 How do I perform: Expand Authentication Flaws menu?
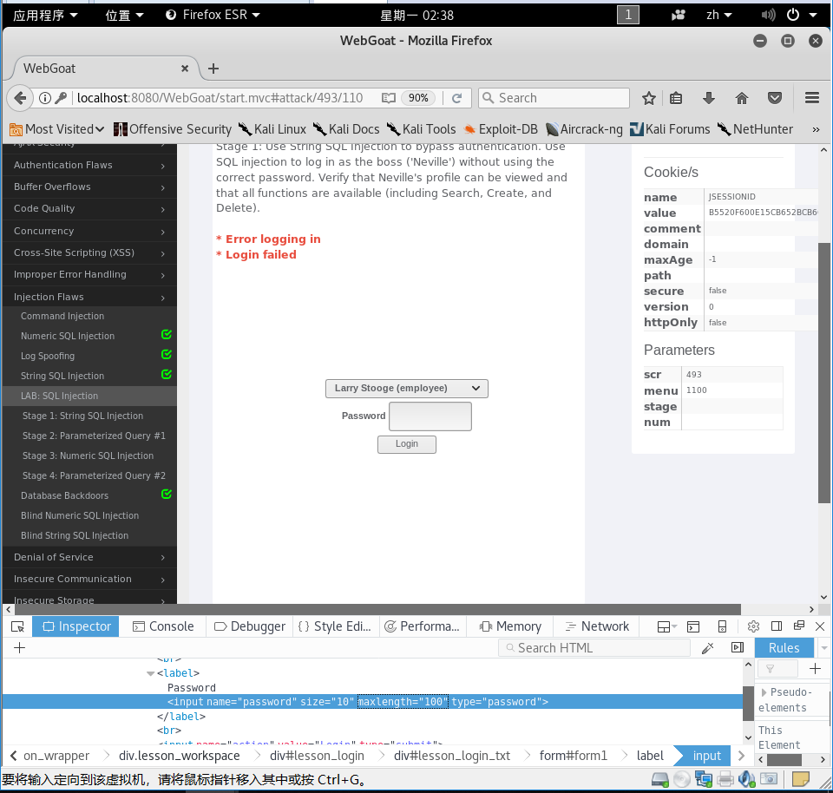[89, 165]
